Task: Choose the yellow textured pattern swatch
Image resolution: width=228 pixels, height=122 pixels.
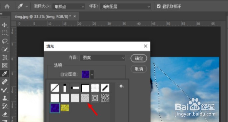Action: pos(65,108)
